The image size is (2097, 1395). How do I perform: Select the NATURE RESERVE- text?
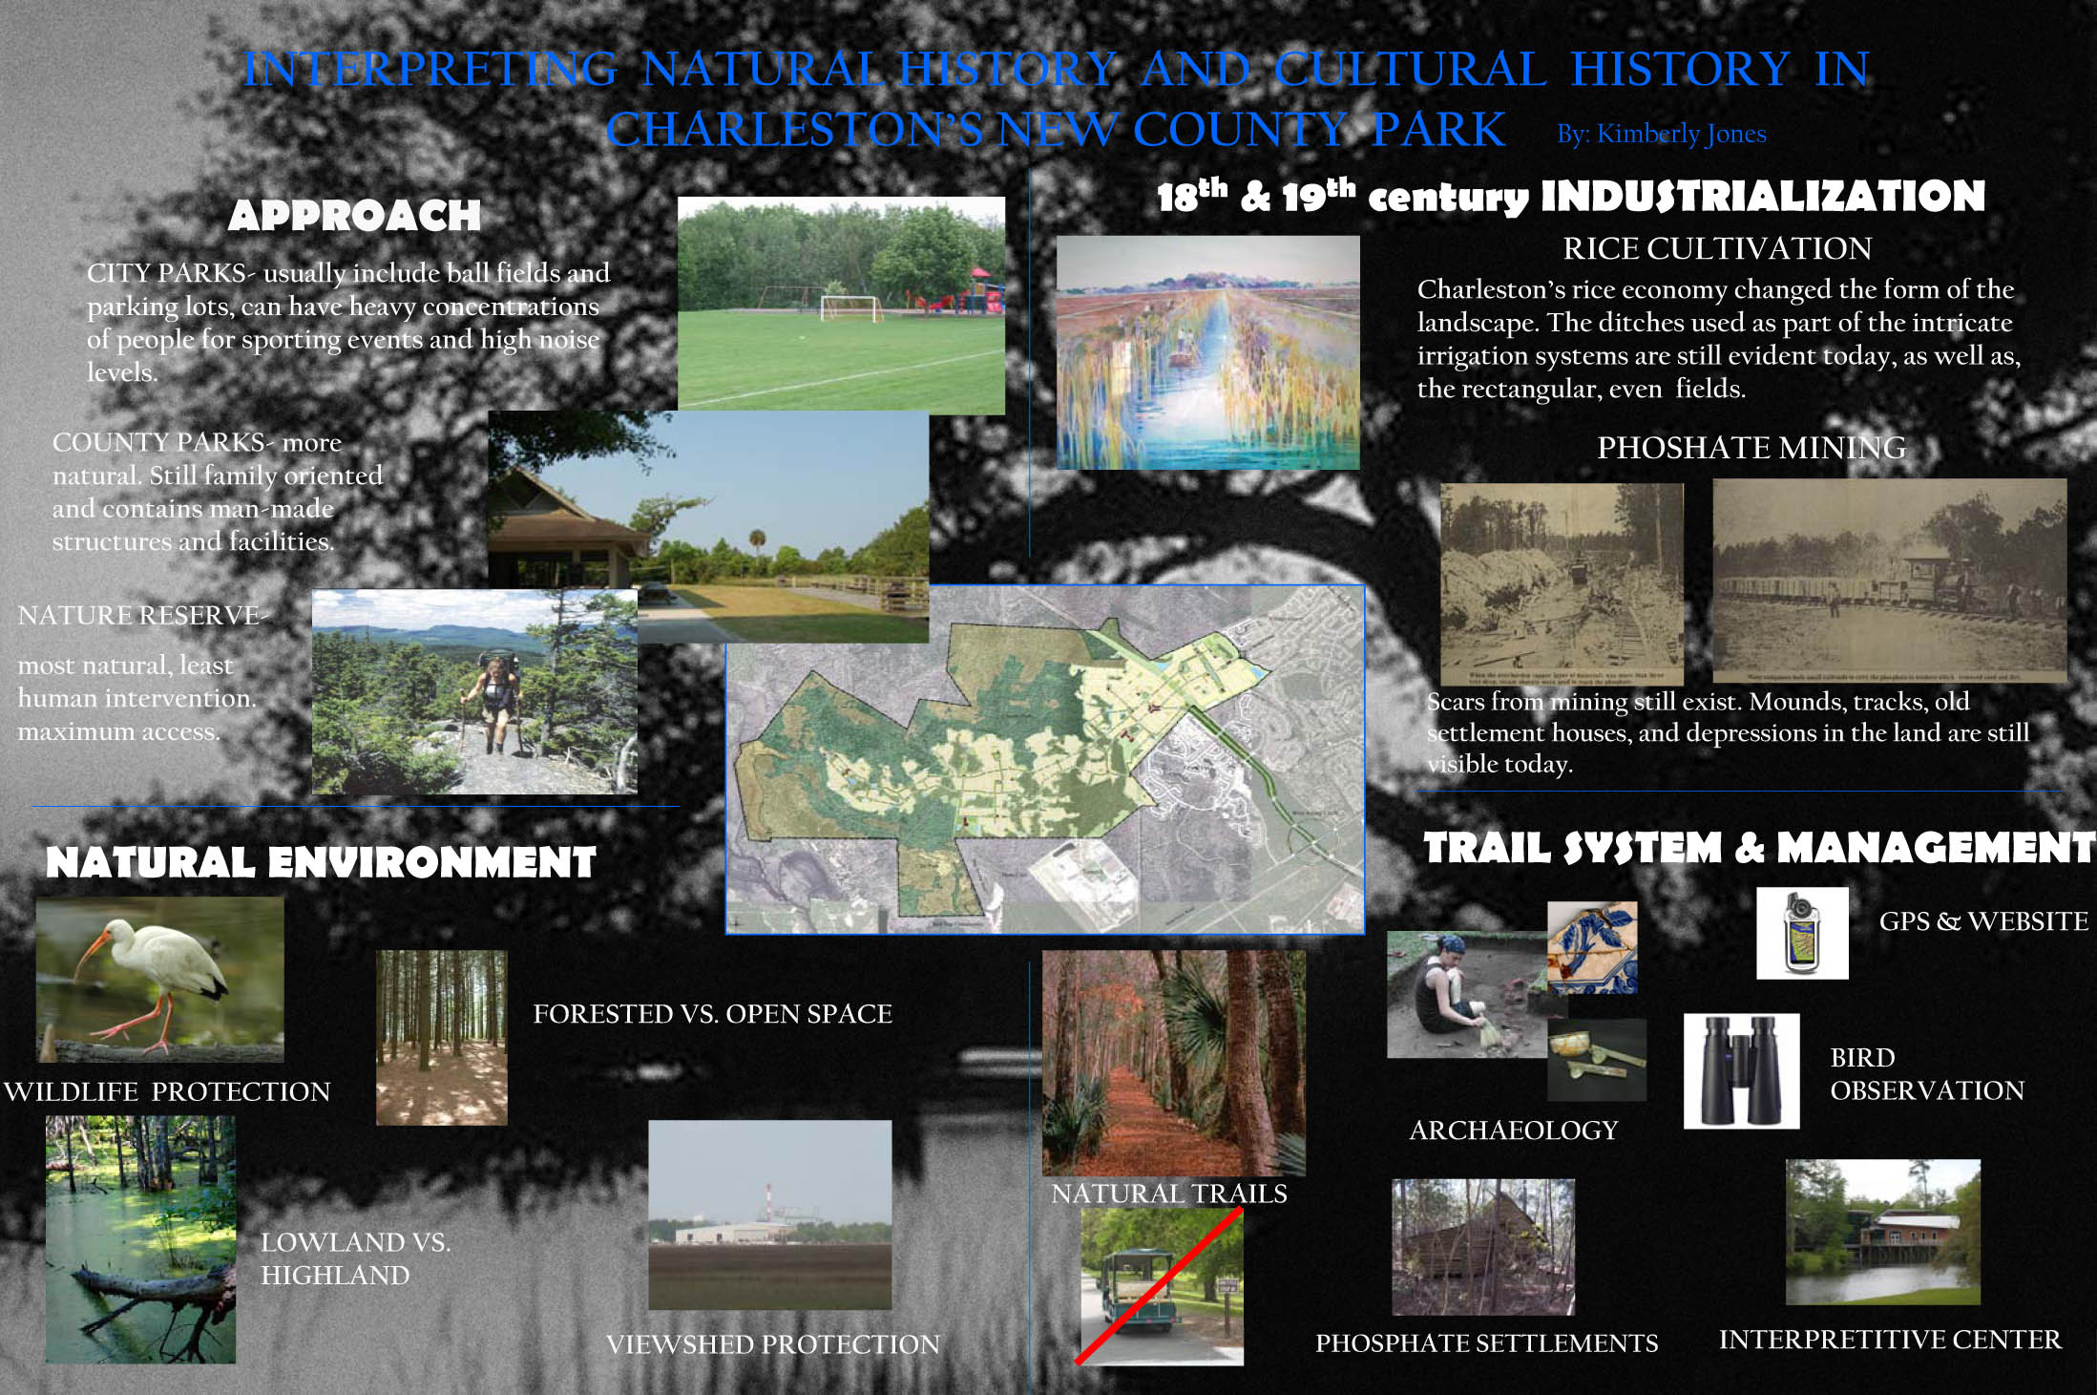pyautogui.click(x=144, y=616)
